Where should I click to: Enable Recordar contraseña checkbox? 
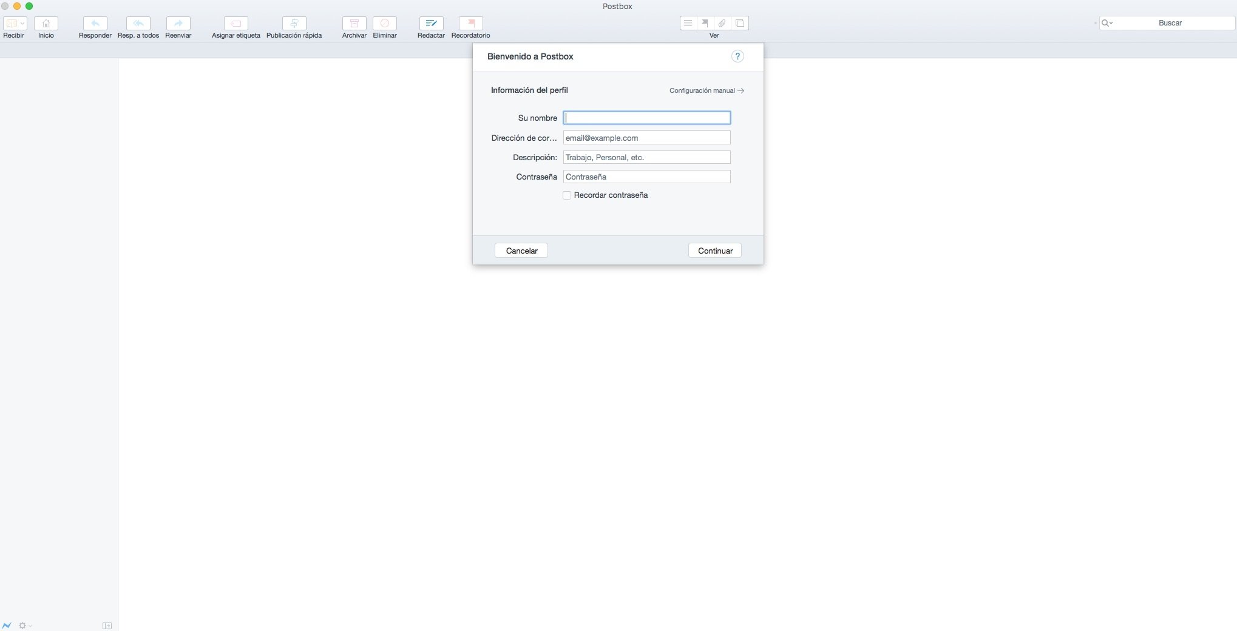[x=567, y=195]
